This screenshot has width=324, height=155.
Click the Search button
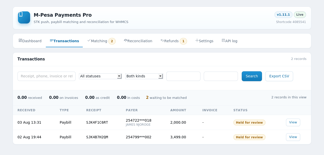tap(252, 76)
